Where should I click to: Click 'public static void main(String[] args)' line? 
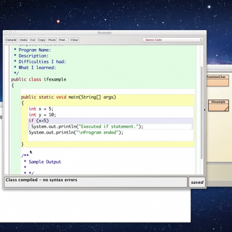tap(69, 97)
